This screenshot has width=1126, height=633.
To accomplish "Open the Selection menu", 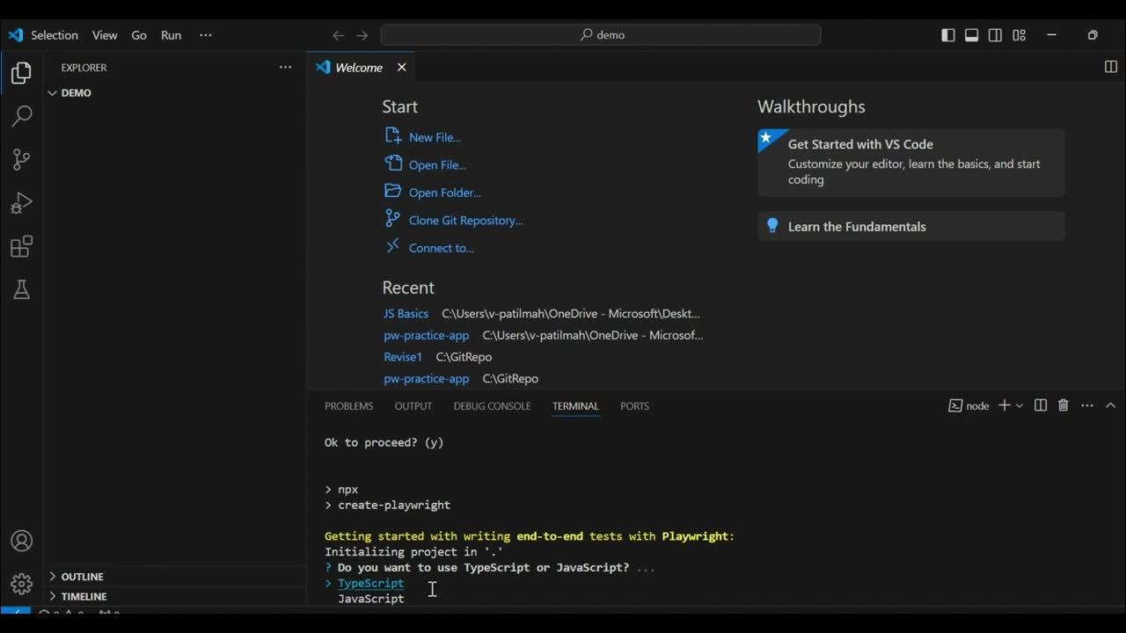I will (x=55, y=35).
